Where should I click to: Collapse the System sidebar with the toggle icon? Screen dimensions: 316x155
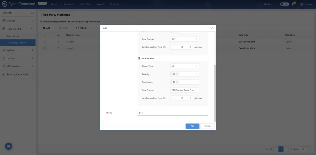pyautogui.click(x=32, y=13)
